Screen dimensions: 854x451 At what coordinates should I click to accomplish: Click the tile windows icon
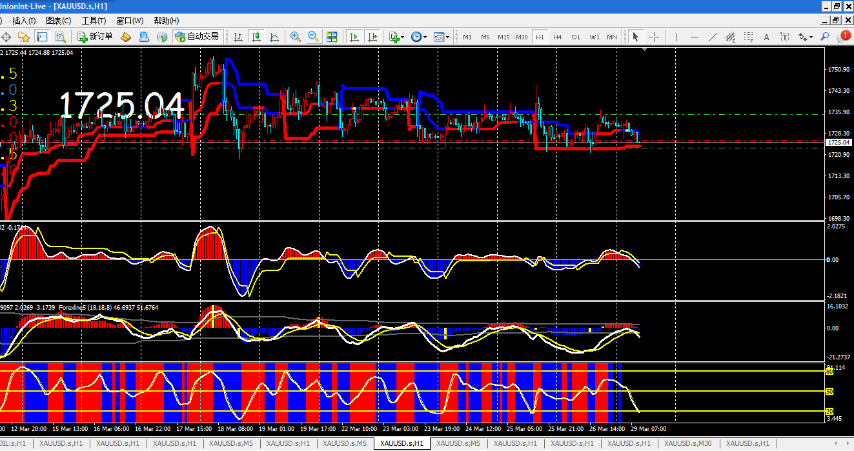click(x=332, y=37)
